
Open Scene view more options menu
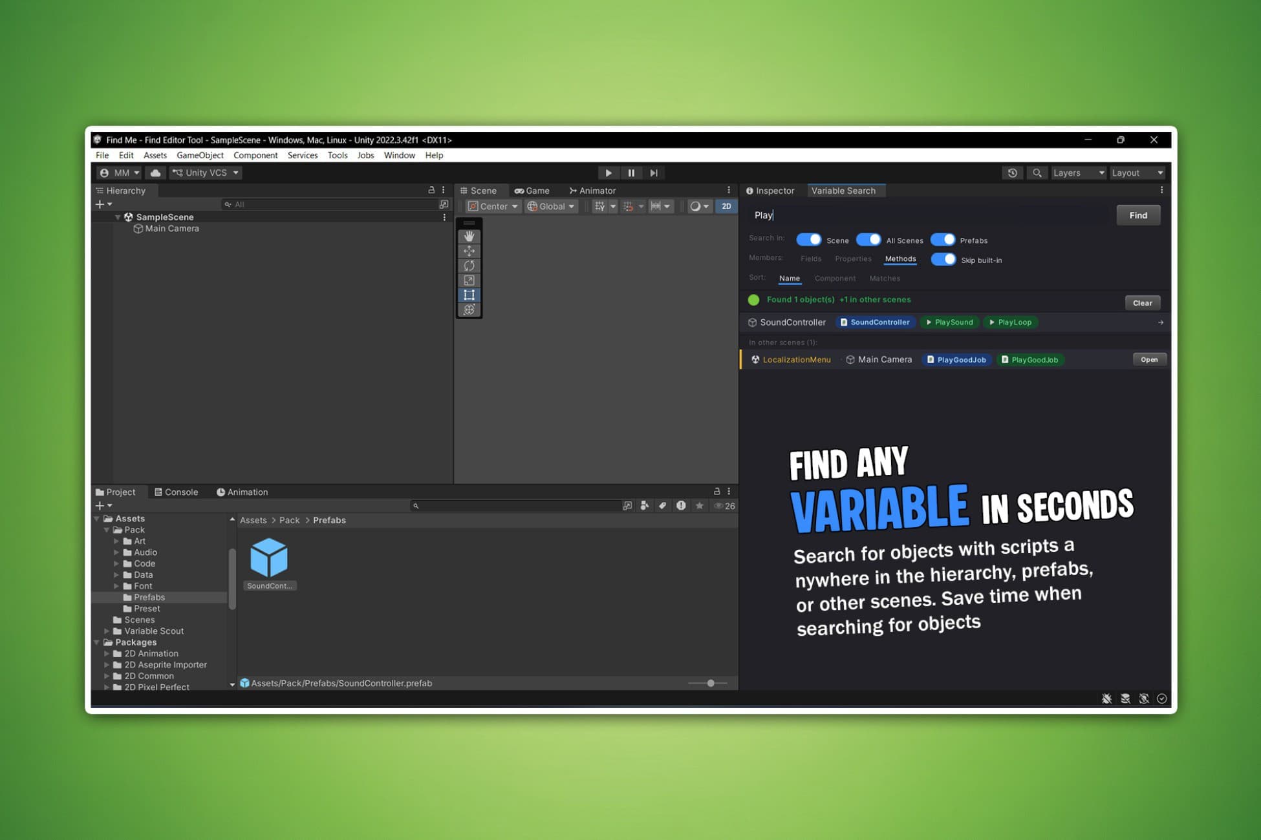point(729,190)
